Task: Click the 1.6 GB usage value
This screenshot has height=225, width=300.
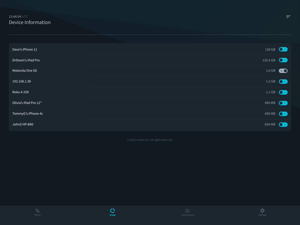Action: [x=271, y=70]
